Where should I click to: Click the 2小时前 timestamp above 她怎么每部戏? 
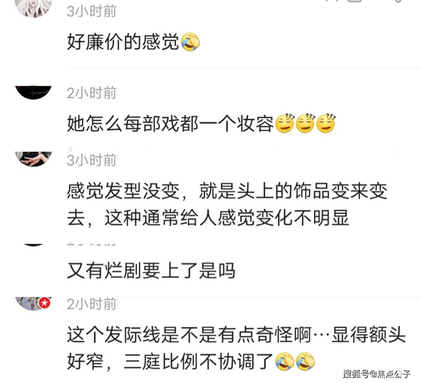91,93
